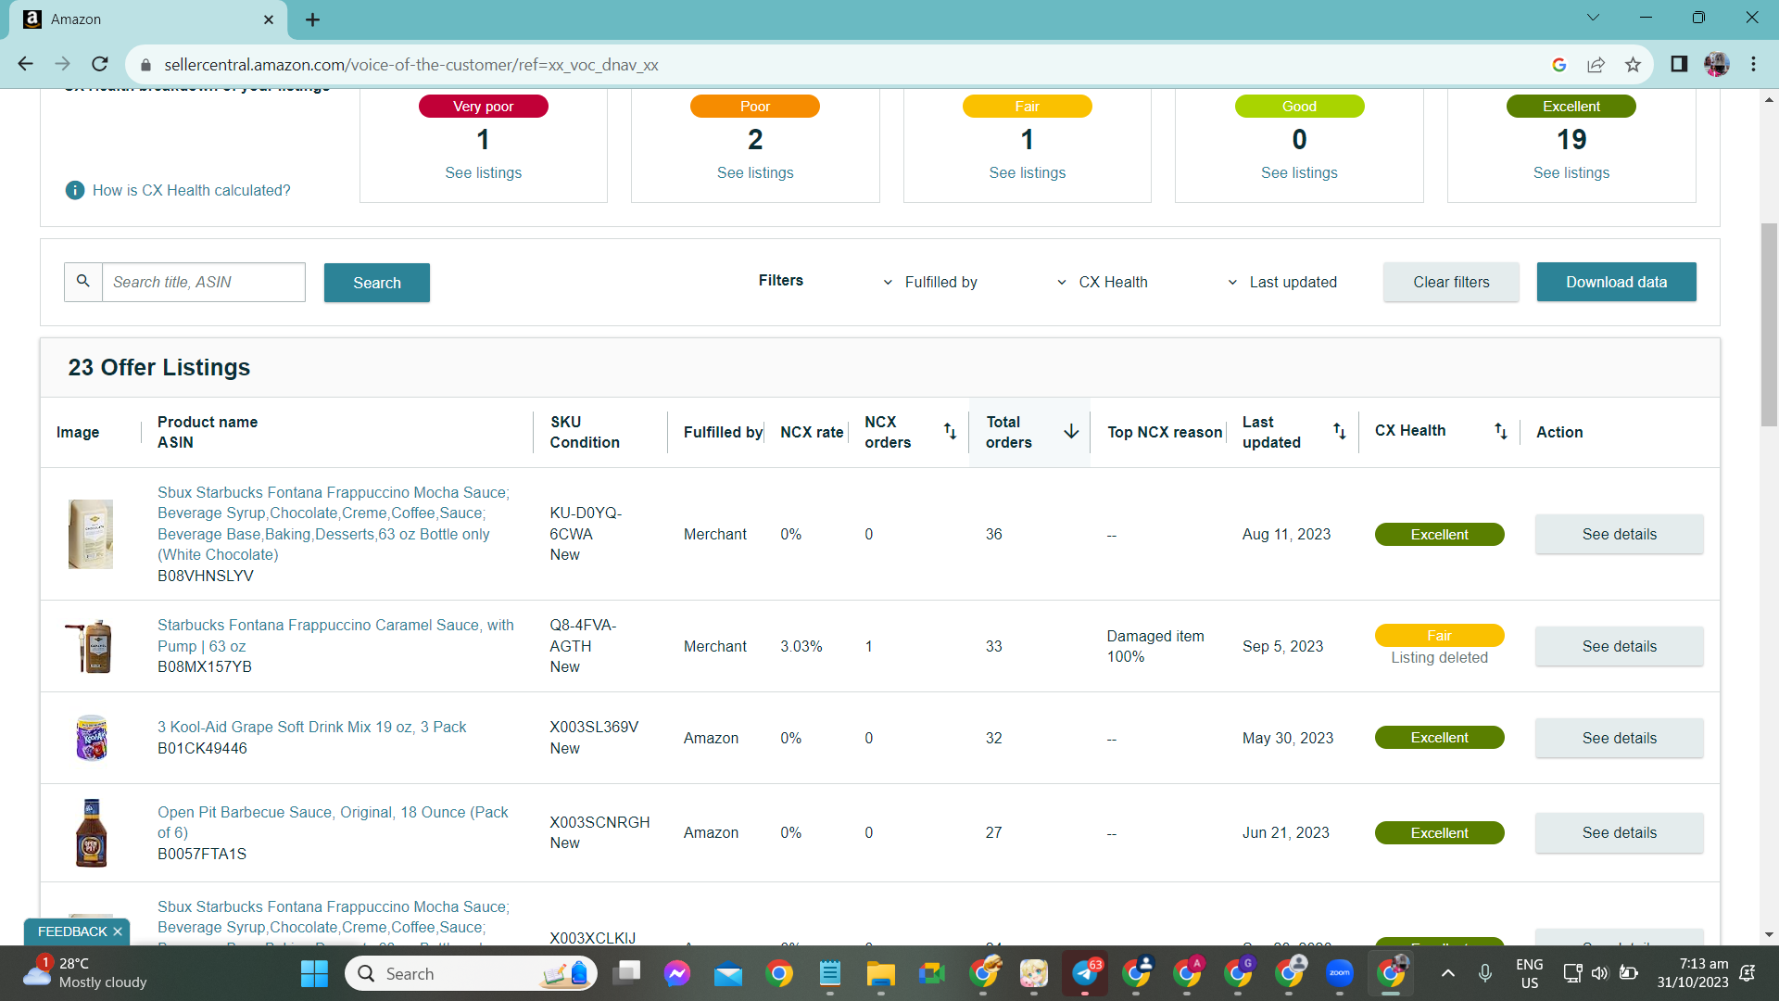
Task: Open volume settings in the system tray
Action: pos(1600,973)
